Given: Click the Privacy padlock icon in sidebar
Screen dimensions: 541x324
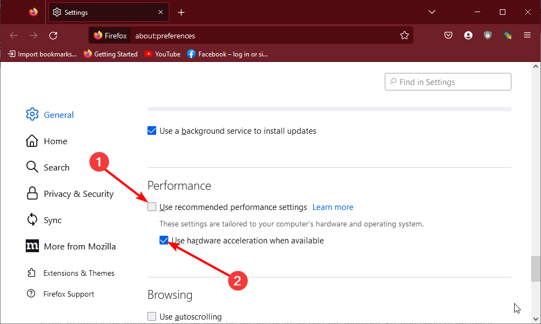Looking at the screenshot, I should point(32,193).
